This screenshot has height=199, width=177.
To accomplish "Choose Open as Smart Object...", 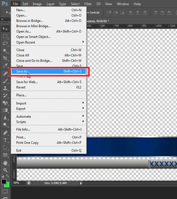I will click(x=49, y=37).
